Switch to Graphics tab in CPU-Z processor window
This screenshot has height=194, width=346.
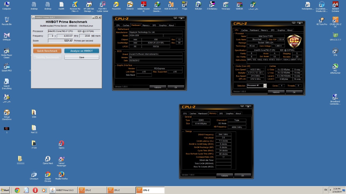(x=281, y=30)
